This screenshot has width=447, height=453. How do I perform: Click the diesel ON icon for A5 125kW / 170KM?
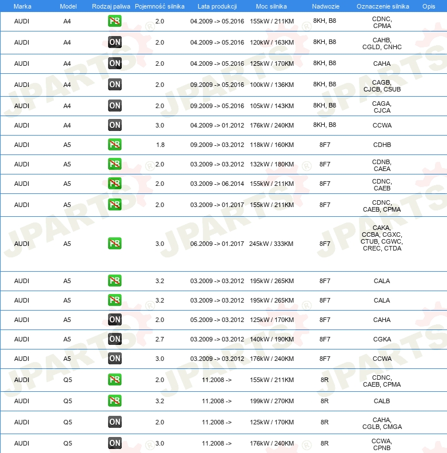pos(115,320)
